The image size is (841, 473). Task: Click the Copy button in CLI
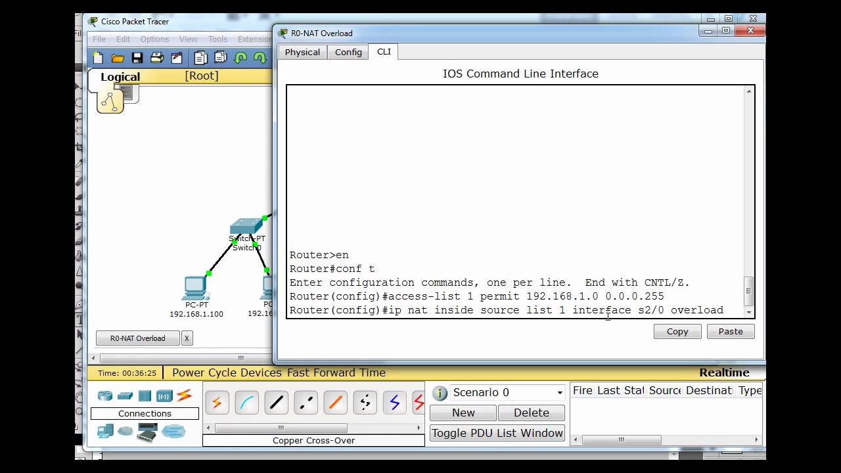(x=677, y=331)
